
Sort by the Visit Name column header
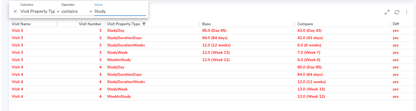(x=21, y=24)
